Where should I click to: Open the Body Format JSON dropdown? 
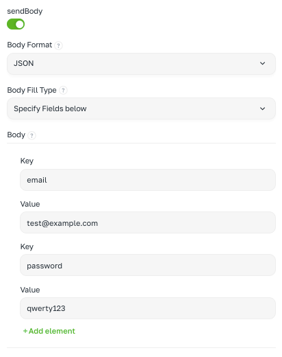click(141, 64)
